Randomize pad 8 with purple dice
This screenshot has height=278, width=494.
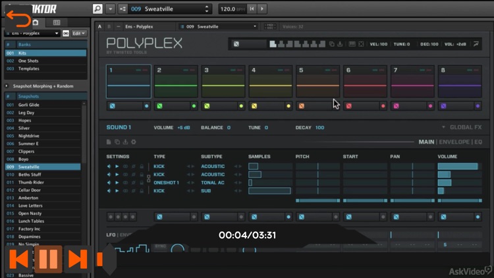(x=443, y=106)
